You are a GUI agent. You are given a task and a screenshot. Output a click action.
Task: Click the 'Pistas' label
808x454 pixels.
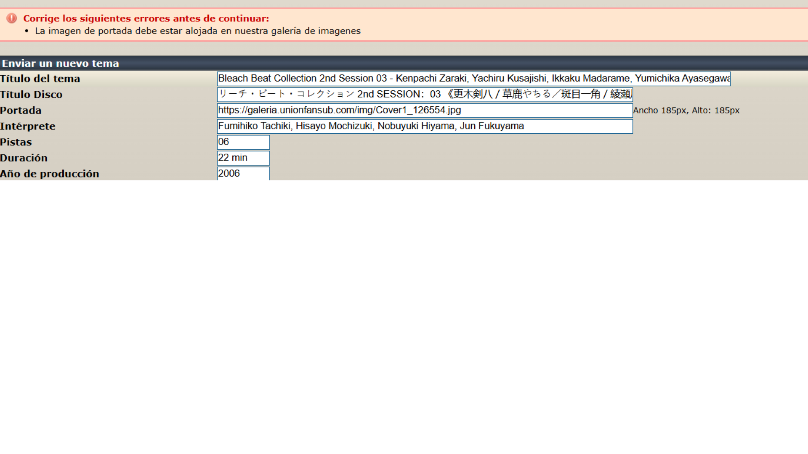pos(16,142)
